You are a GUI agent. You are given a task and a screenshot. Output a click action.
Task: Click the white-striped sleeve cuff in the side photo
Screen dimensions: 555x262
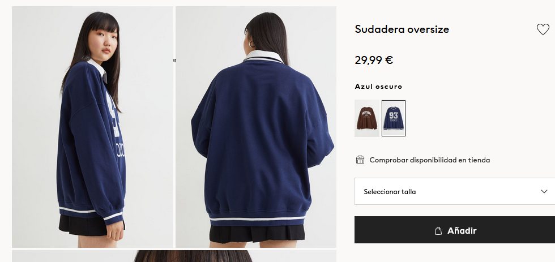(113, 217)
